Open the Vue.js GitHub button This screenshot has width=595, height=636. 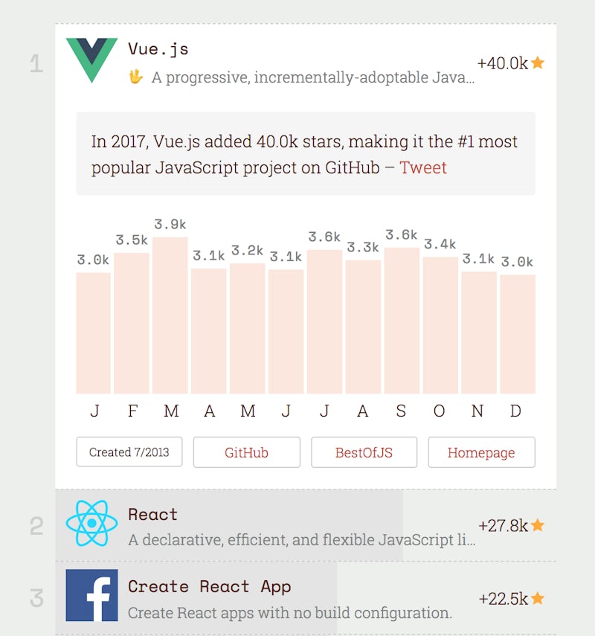coord(246,452)
